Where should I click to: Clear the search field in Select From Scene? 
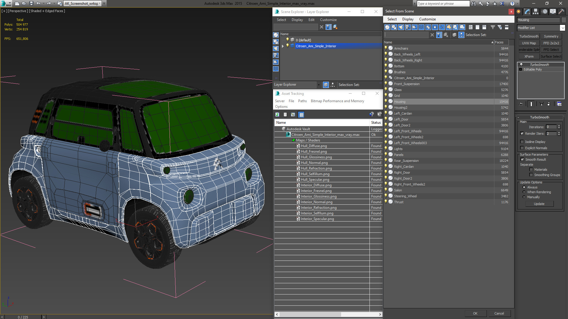432,35
